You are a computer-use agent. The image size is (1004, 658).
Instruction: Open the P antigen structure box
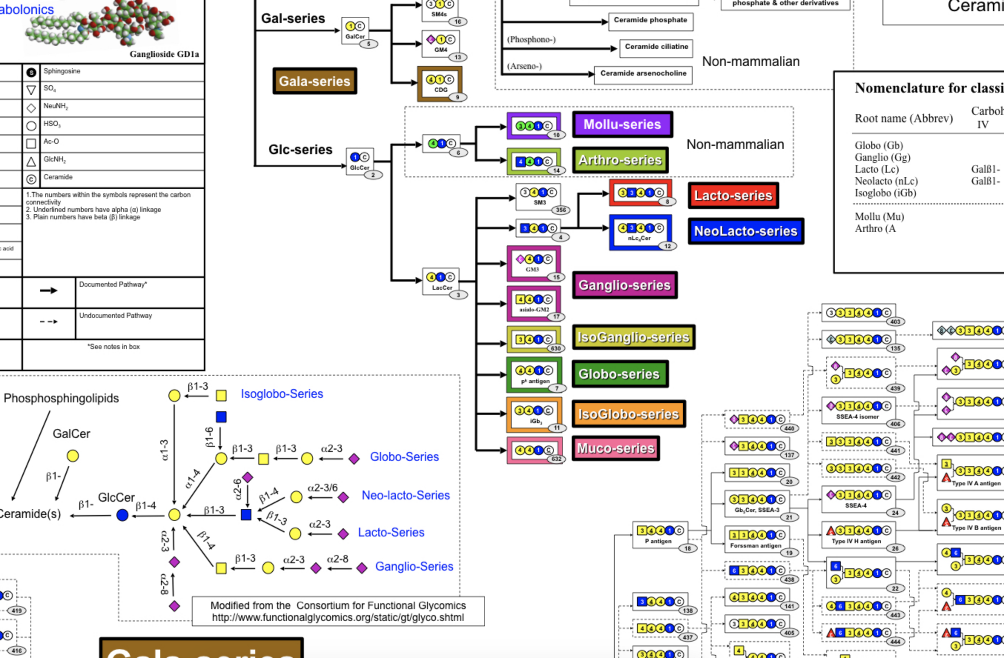(x=660, y=535)
